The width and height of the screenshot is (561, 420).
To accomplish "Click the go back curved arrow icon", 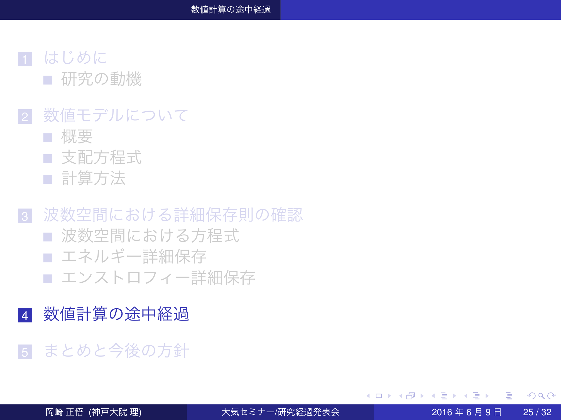I will (531, 396).
